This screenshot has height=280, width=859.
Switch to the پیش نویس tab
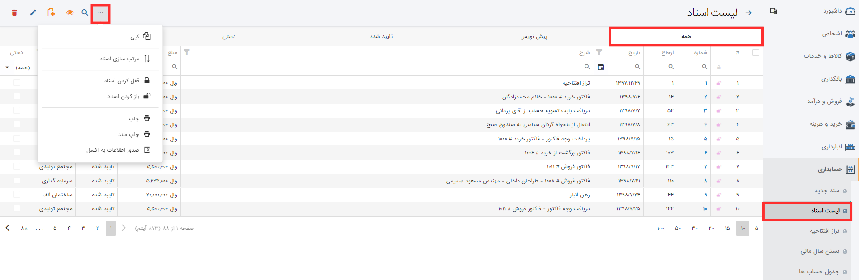tap(534, 36)
